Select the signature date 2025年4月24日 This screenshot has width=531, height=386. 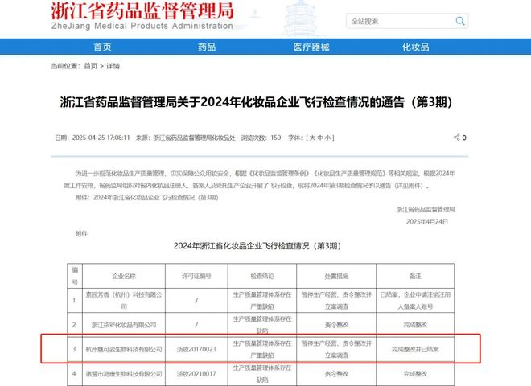click(x=427, y=221)
